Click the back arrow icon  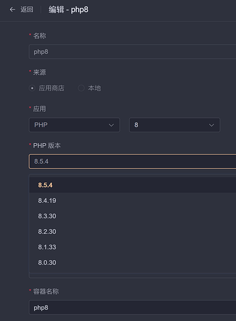click(x=12, y=10)
